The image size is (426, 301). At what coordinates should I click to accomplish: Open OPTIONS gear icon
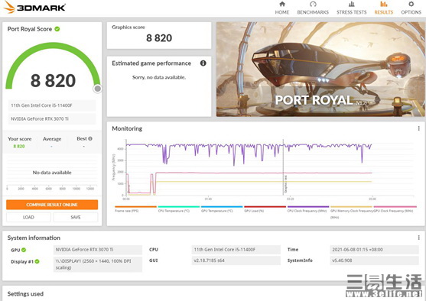point(411,4)
